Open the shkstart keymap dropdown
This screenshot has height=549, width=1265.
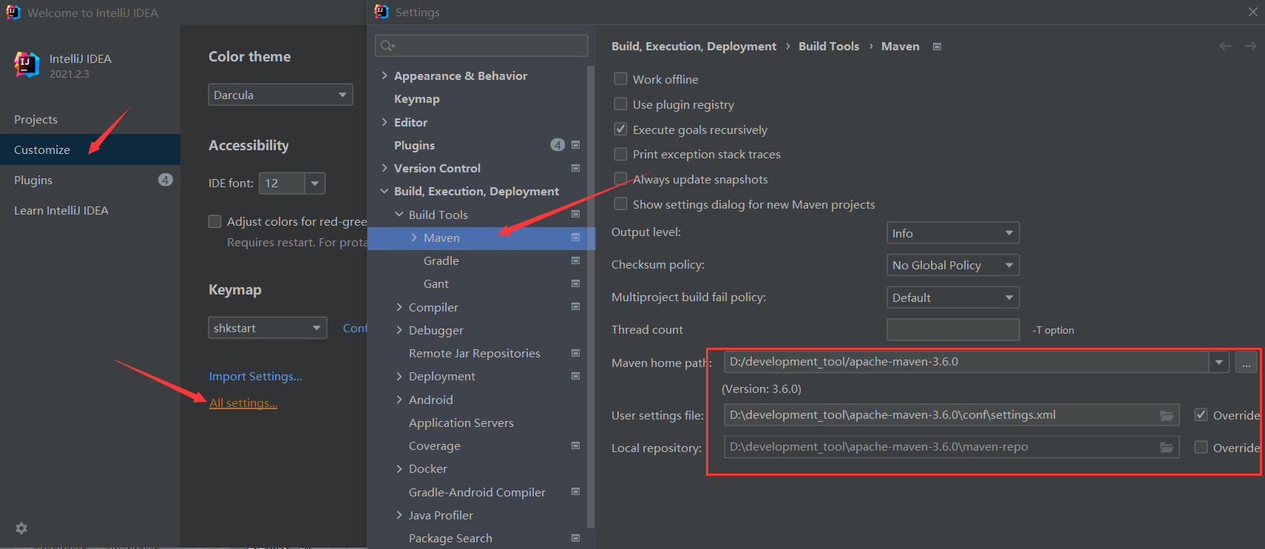tap(268, 328)
